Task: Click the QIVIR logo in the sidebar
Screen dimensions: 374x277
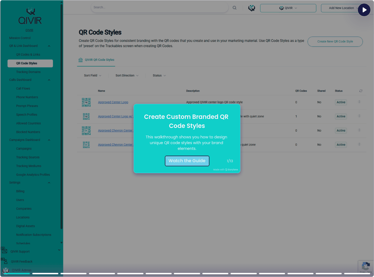Action: pos(30,16)
